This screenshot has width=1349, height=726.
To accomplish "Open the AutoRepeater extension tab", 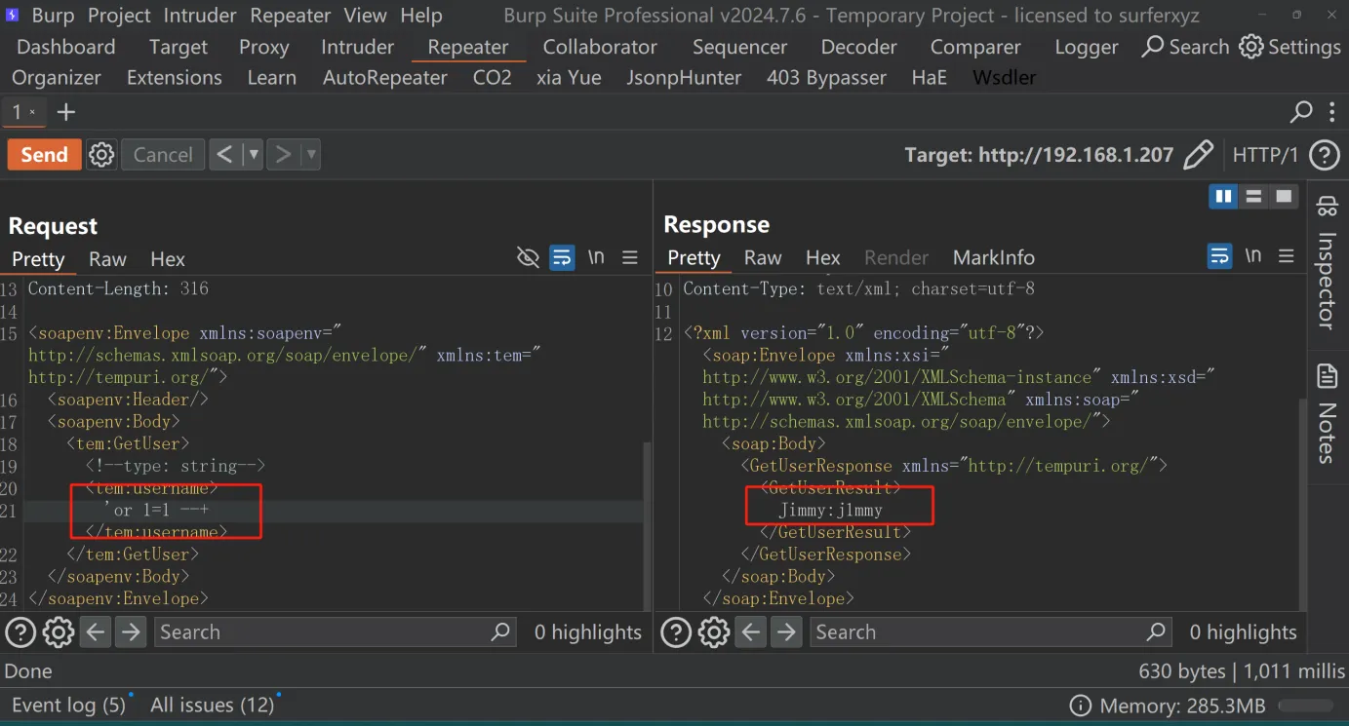I will click(x=385, y=77).
